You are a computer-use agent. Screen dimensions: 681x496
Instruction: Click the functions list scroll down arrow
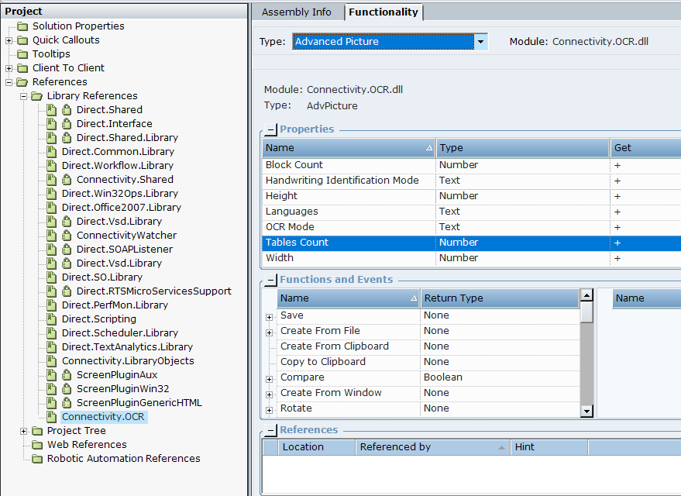[x=586, y=412]
